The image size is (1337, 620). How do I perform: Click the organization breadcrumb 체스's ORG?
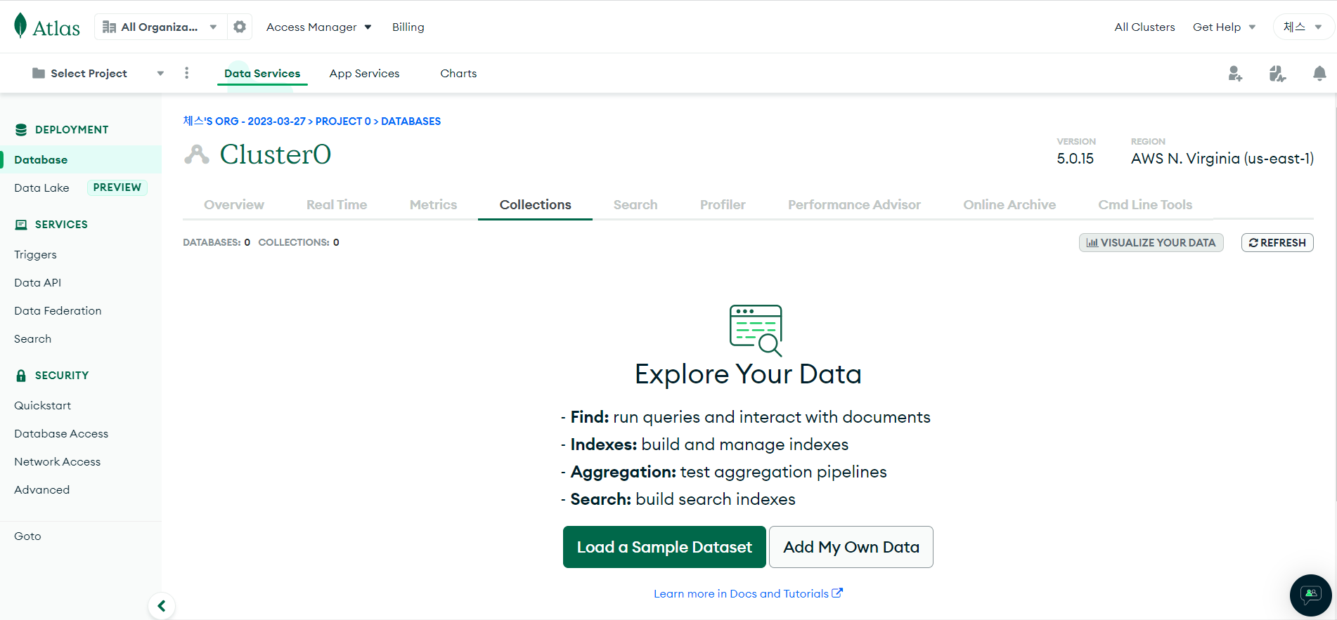(x=244, y=121)
